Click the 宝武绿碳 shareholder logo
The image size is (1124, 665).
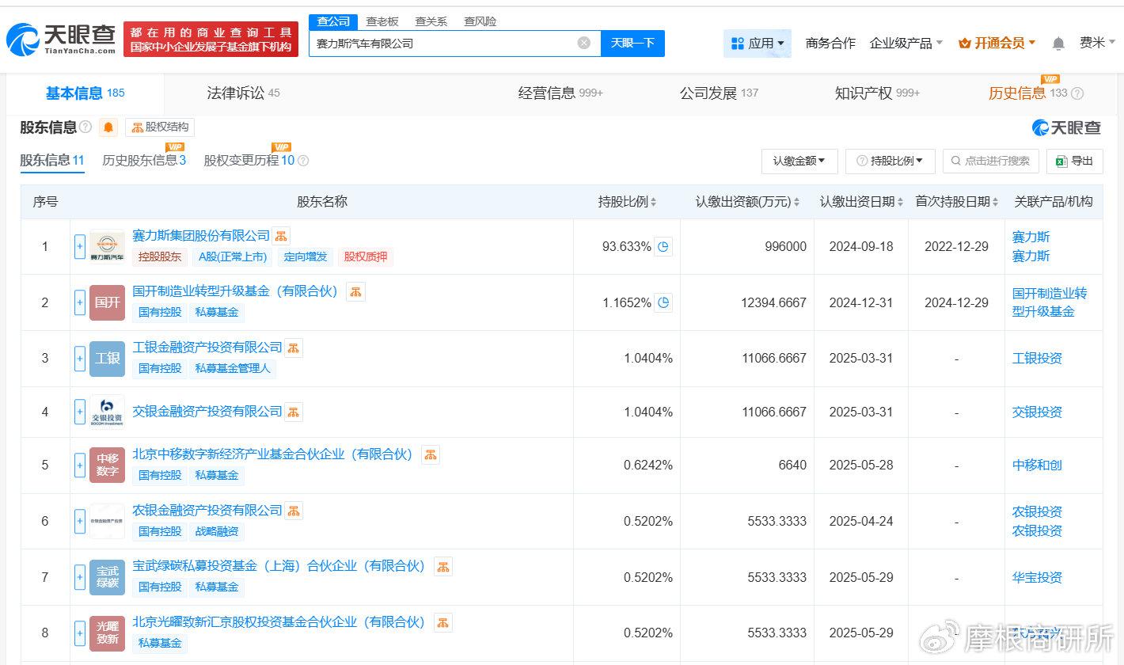pyautogui.click(x=107, y=577)
